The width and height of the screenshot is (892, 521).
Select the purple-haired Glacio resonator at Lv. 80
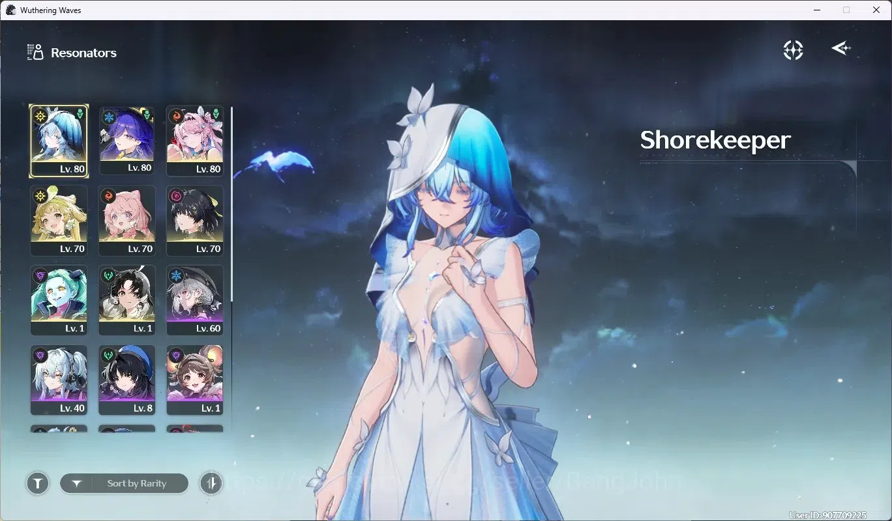tap(126, 141)
